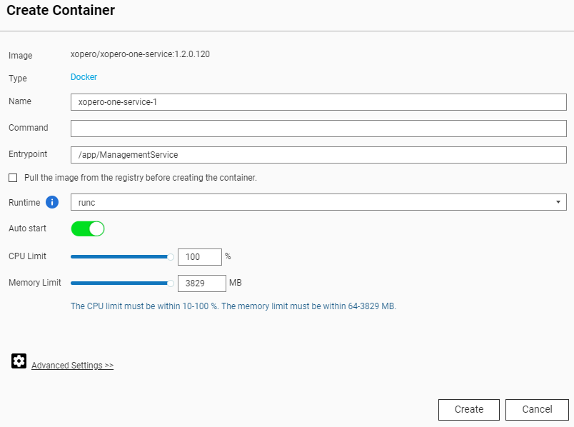Click the Cancel button
574x427 pixels.
tap(537, 409)
